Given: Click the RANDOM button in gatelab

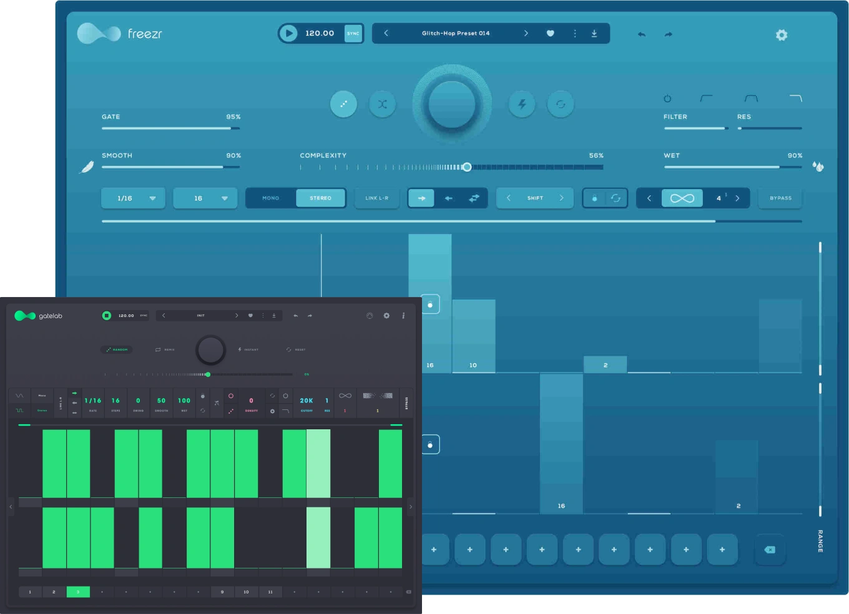Looking at the screenshot, I should 117,349.
